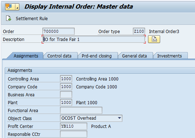Image resolution: width=195 pixels, height=138 pixels.
Task: Go to the Investments tab
Action: 170,56
